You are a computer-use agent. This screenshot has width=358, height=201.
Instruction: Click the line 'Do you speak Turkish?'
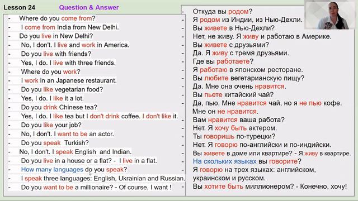55,143
